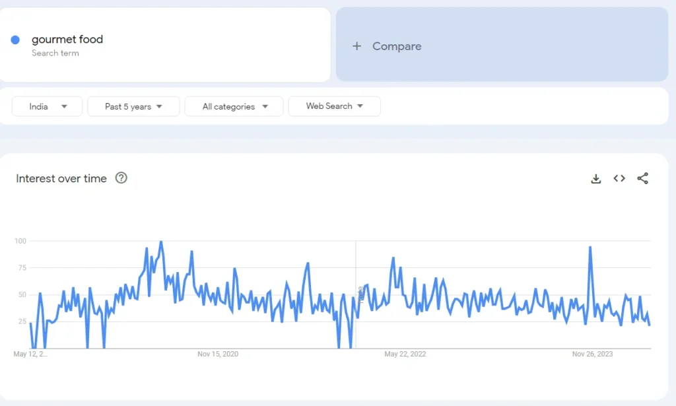This screenshot has width=676, height=406.
Task: Open the India region dropdown
Action: tap(48, 106)
